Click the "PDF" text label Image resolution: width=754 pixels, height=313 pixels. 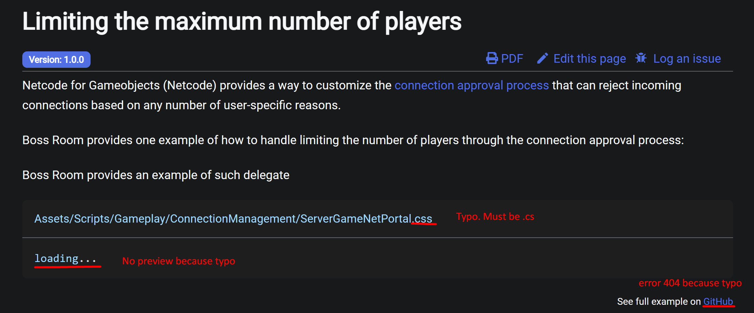coord(512,58)
